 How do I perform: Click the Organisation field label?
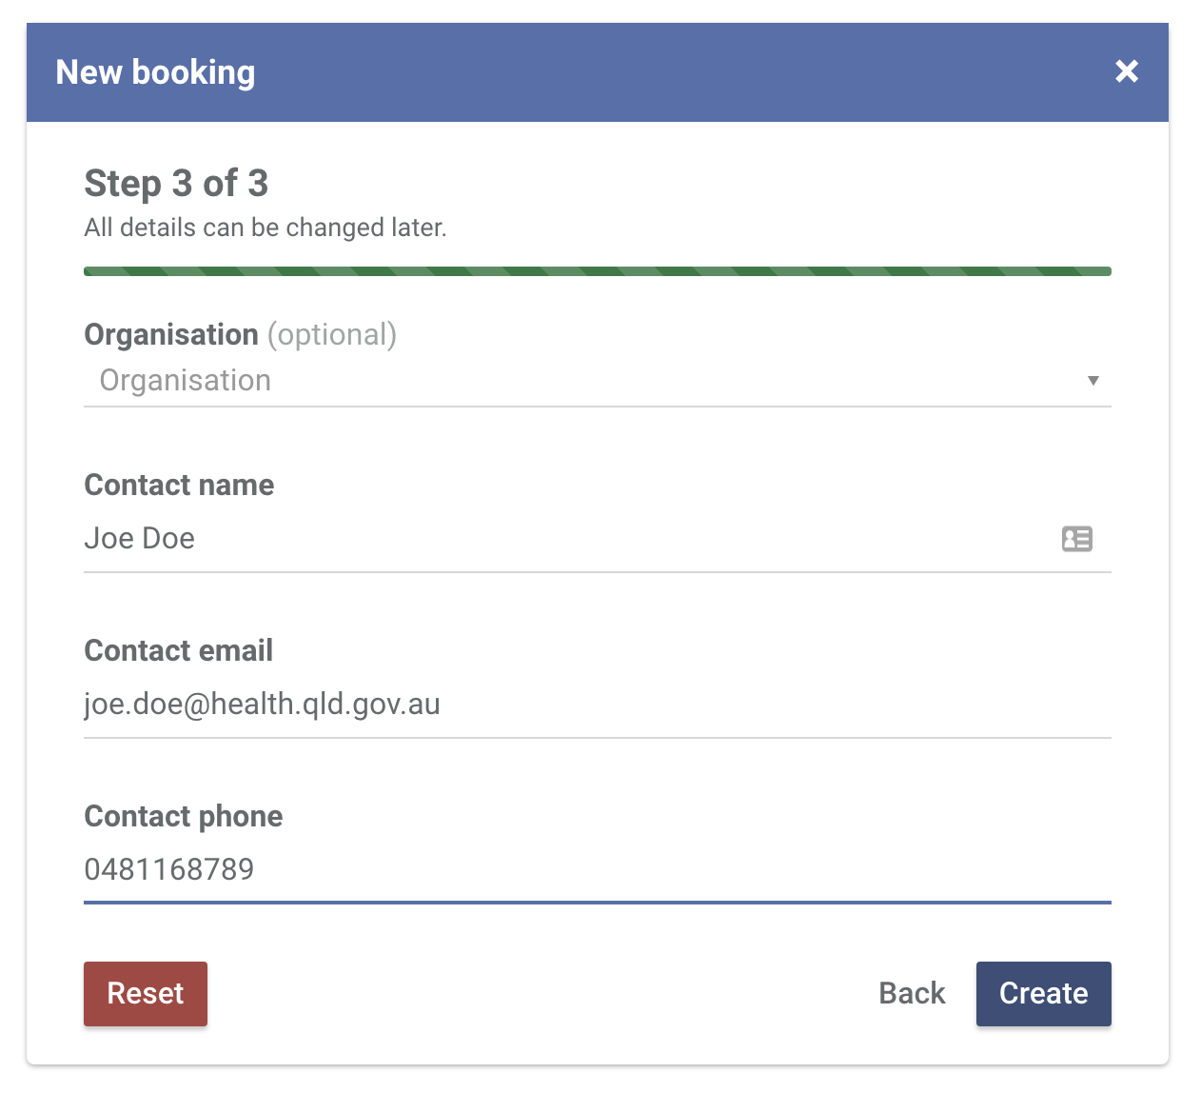pyautogui.click(x=171, y=334)
